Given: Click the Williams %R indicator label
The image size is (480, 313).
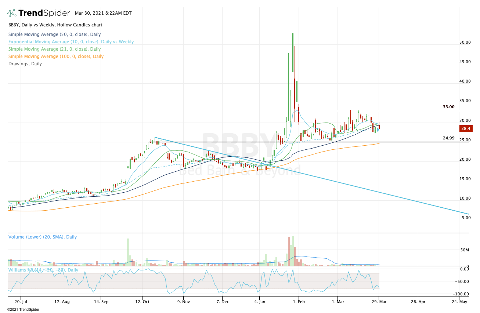Looking at the screenshot, I should click(x=43, y=270).
